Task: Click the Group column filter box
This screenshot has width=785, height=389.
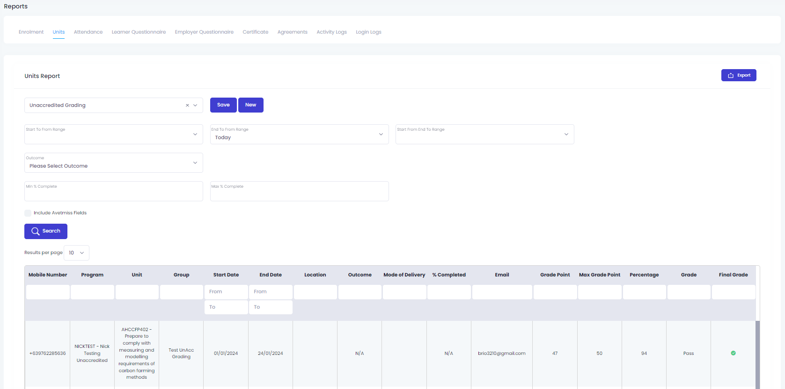Action: pos(182,292)
